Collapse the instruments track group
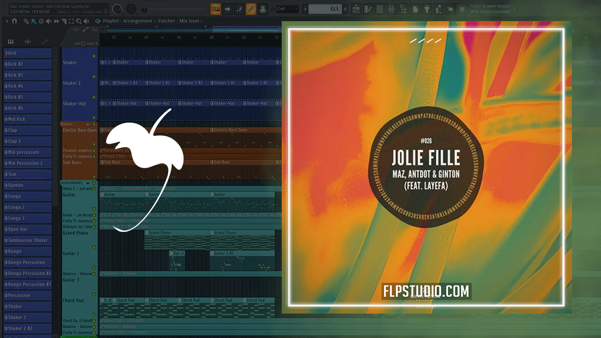Image resolution: width=601 pixels, height=338 pixels. (x=87, y=183)
